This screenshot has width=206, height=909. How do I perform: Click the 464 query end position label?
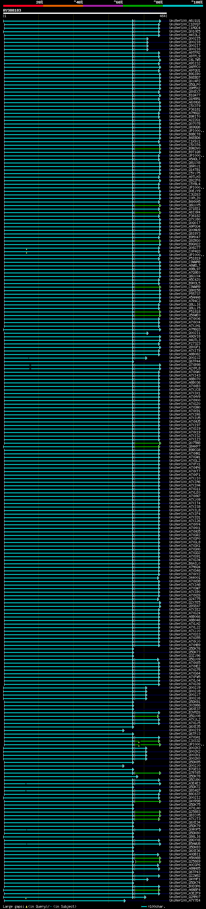[x=162, y=16]
